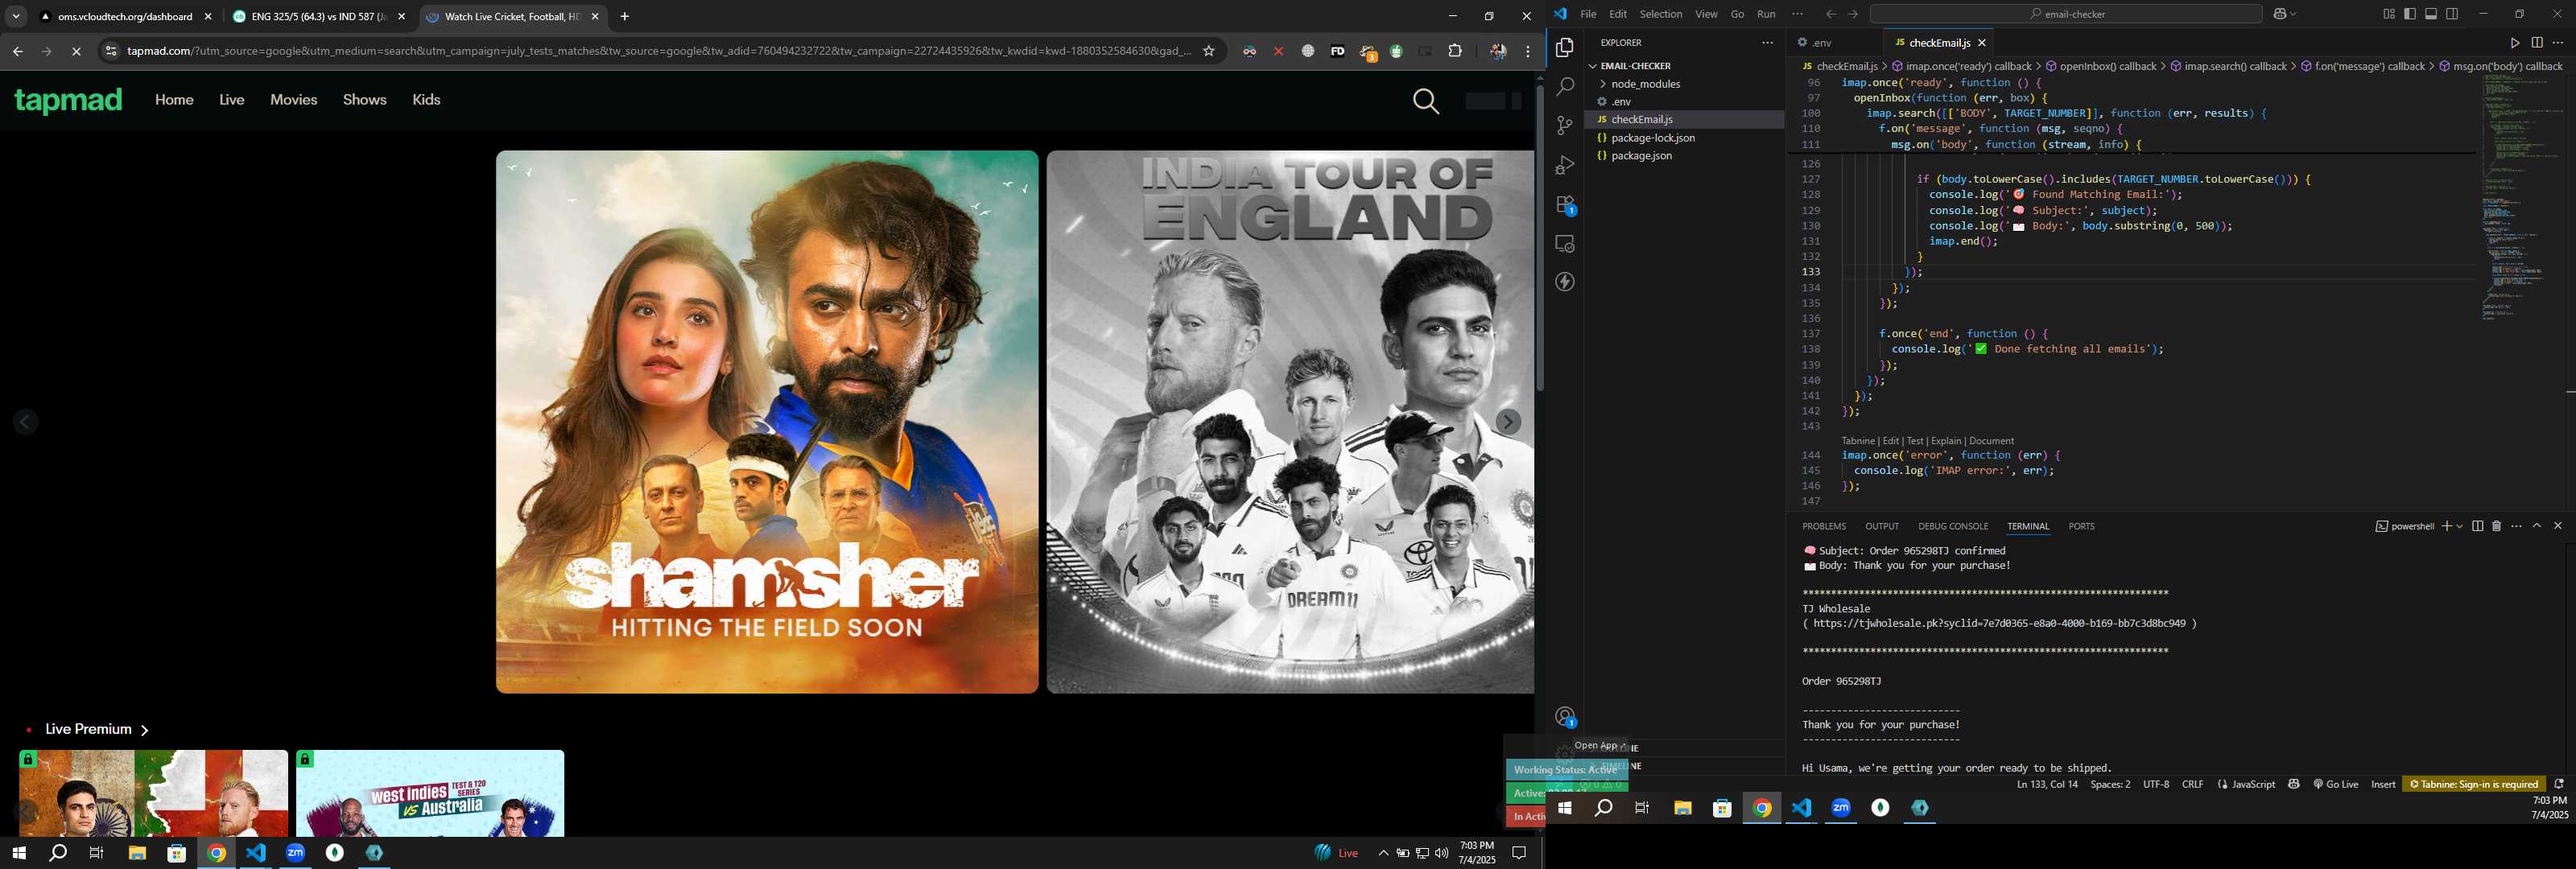Customize VS Code layout icon
2576x869 pixels.
click(x=2388, y=14)
